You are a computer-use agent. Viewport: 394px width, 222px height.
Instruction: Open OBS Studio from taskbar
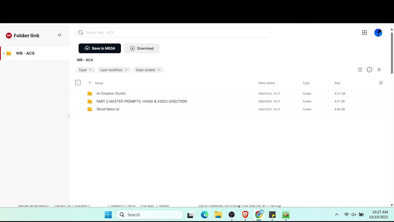click(x=232, y=215)
